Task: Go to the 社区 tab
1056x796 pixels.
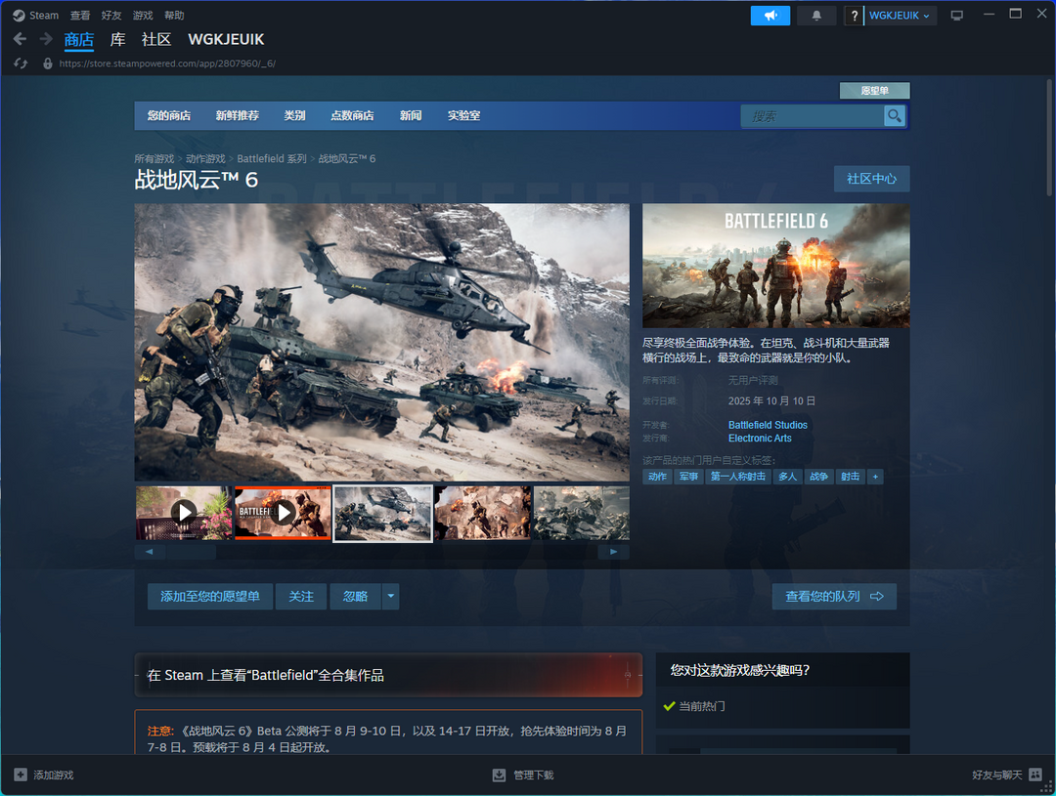Action: coord(156,40)
